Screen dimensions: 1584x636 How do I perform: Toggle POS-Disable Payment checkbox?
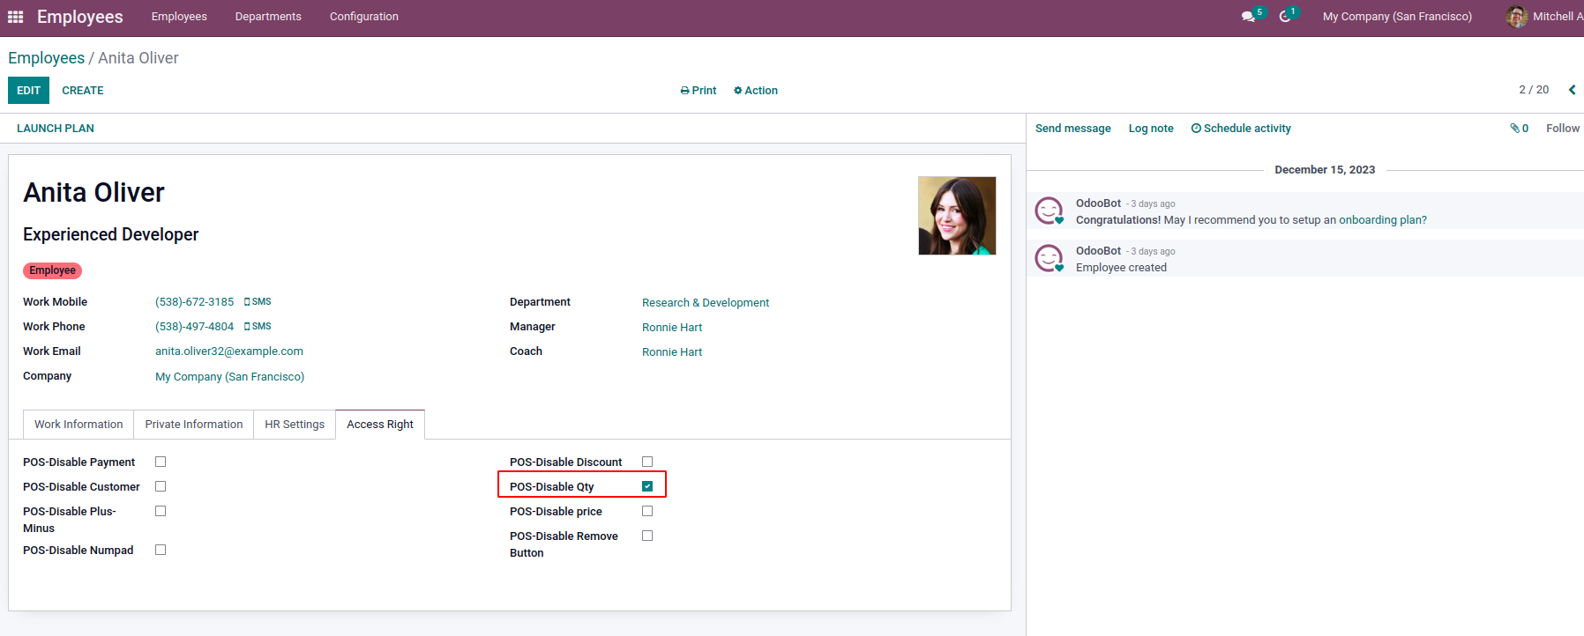161,462
